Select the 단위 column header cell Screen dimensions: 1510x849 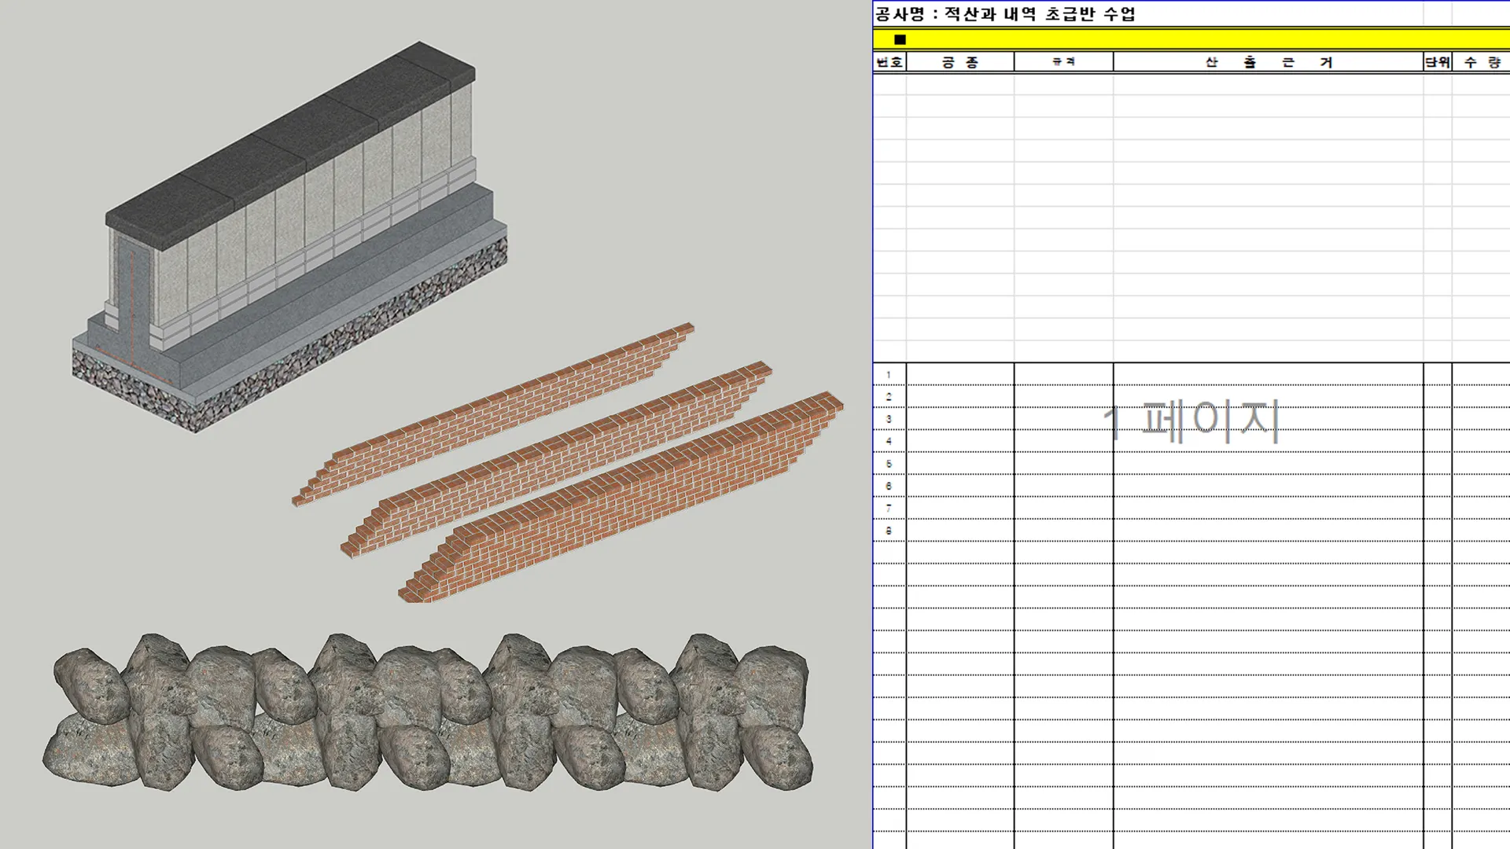pyautogui.click(x=1437, y=62)
